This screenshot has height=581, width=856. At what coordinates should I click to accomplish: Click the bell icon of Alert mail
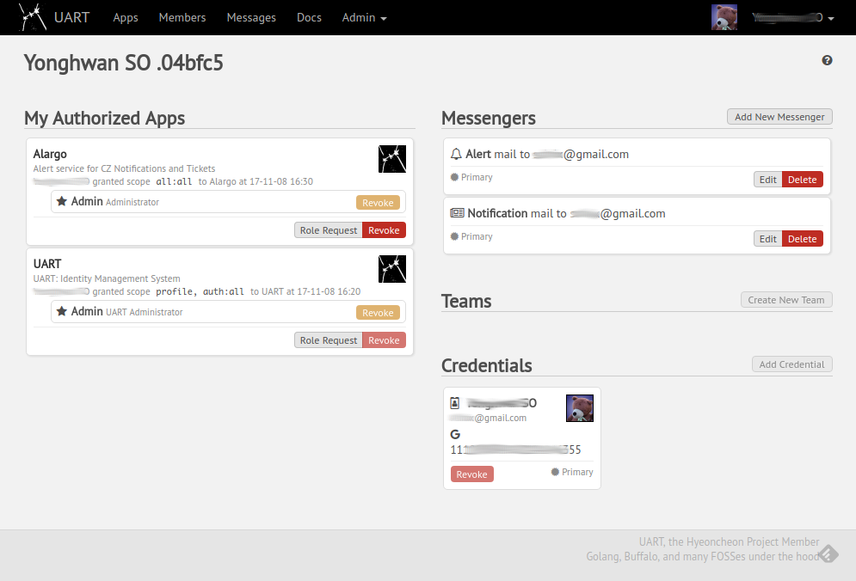click(456, 155)
